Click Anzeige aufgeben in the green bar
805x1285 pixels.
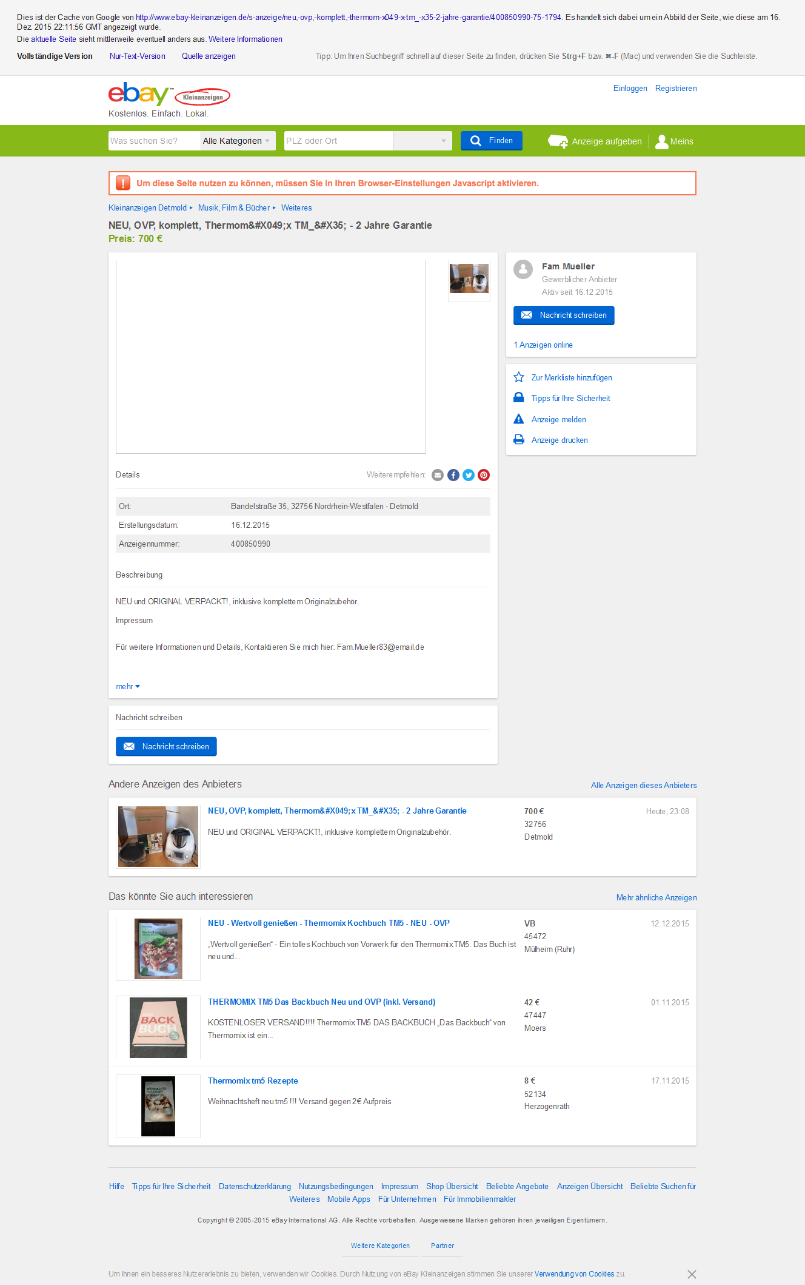(x=607, y=142)
